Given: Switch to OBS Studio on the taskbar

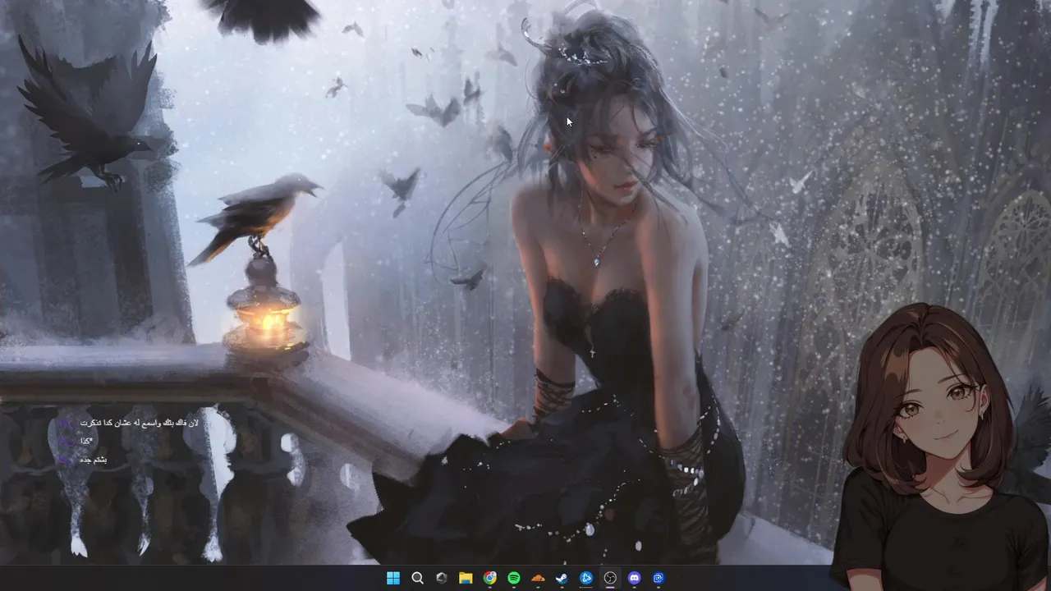Looking at the screenshot, I should [610, 578].
